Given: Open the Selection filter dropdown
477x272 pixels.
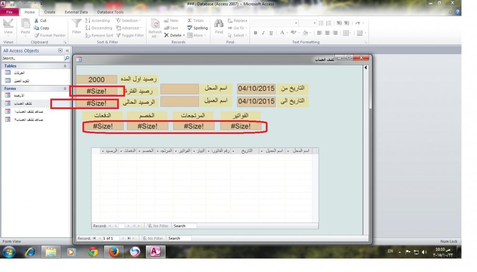Looking at the screenshot, I should [x=128, y=20].
